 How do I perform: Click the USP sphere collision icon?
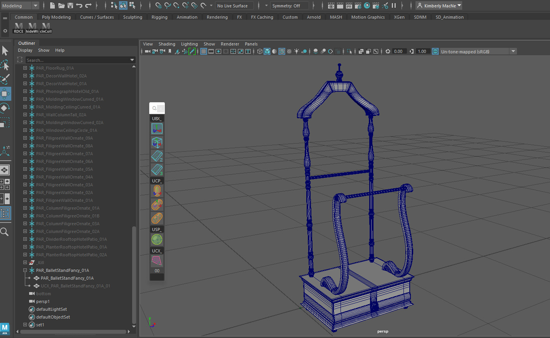click(x=157, y=239)
